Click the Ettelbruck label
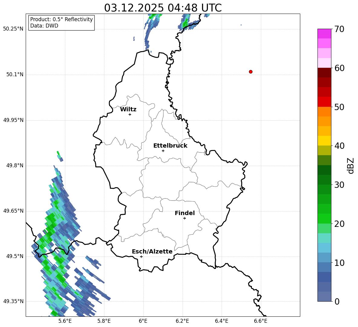Image resolution: width=358 pixels, height=327 pixels. 170,146
